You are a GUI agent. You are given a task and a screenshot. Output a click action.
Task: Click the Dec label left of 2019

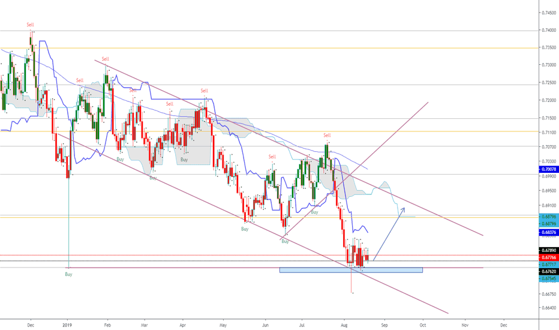point(31,325)
